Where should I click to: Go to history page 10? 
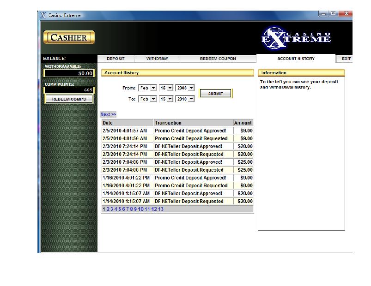click(x=140, y=209)
